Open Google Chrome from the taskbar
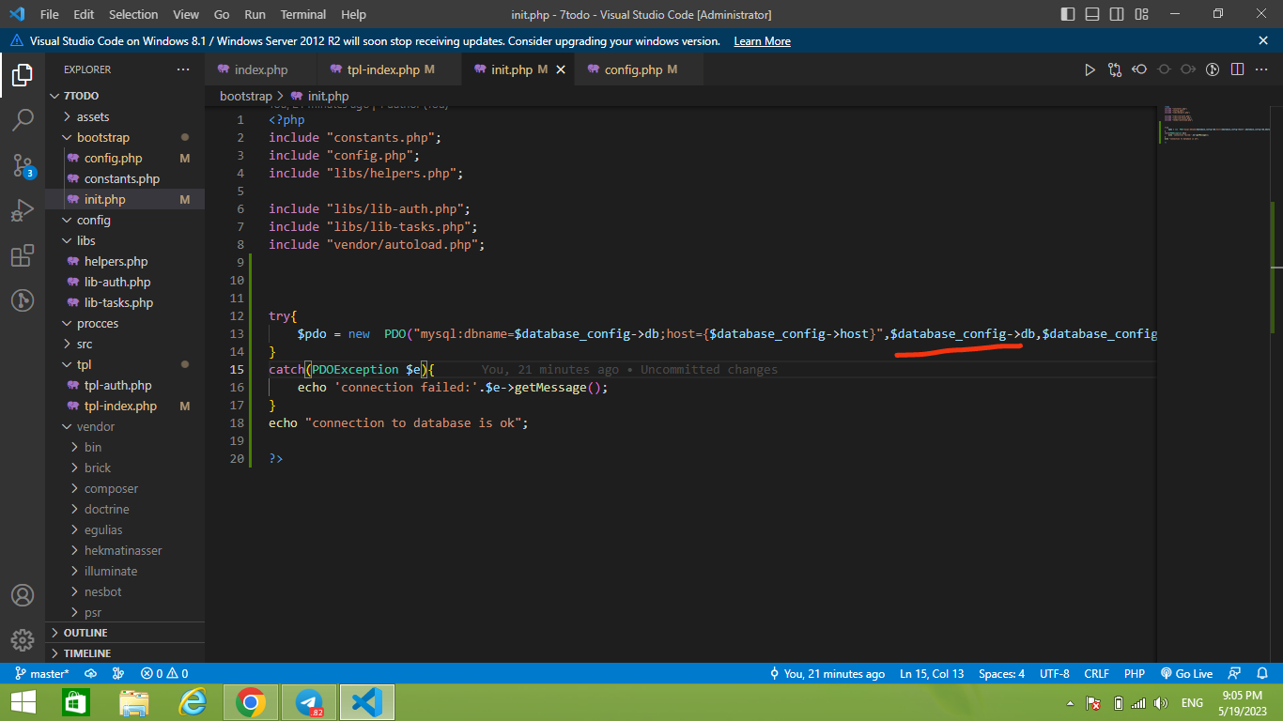 click(251, 702)
